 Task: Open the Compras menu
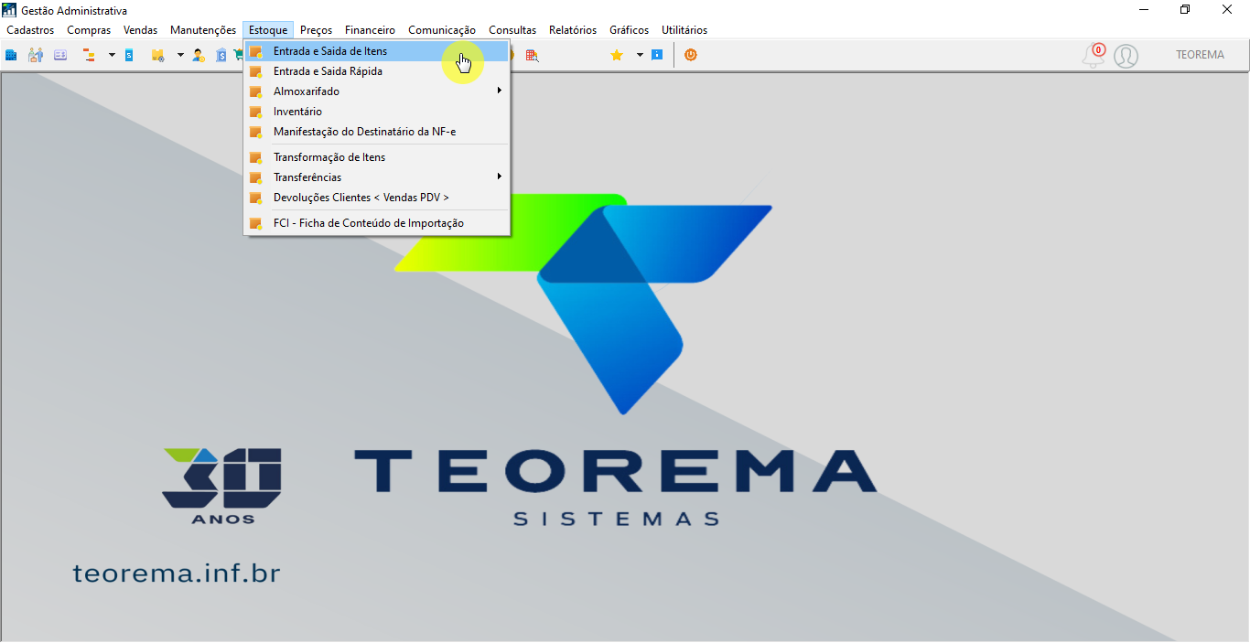(89, 30)
